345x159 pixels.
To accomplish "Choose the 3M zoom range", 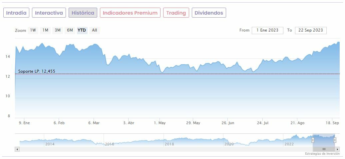I will [58, 30].
